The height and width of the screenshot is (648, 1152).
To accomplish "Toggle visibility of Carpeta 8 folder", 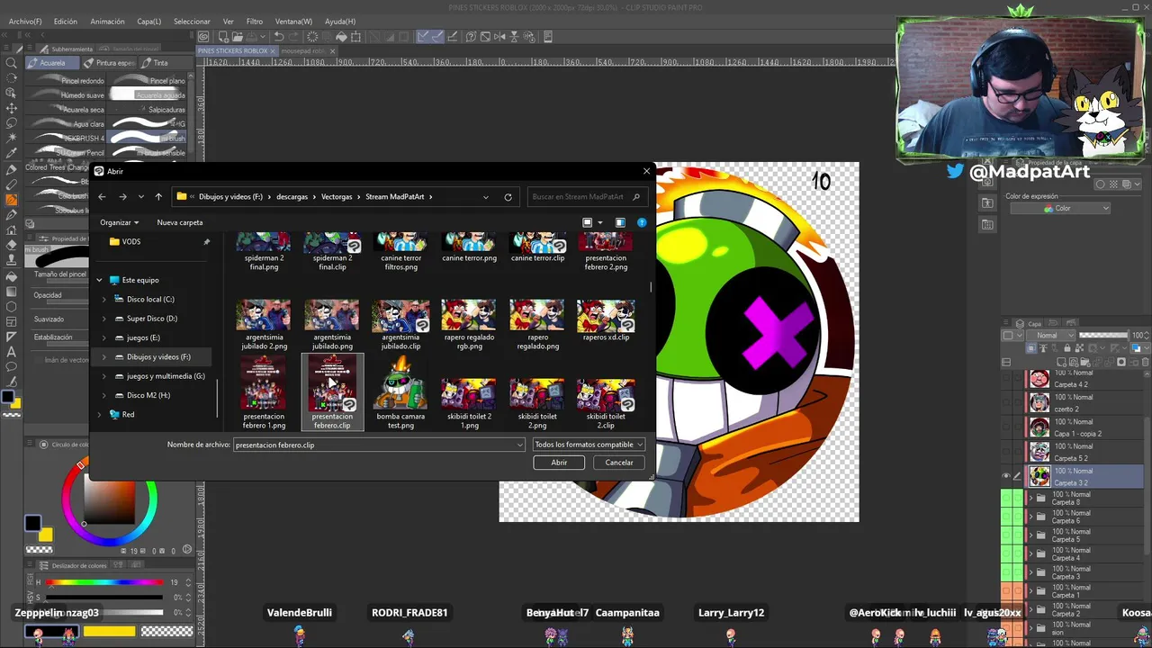I will click(x=1006, y=497).
